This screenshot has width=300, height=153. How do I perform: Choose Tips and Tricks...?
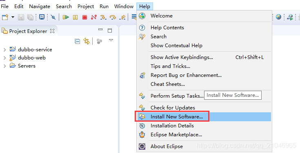point(204,66)
